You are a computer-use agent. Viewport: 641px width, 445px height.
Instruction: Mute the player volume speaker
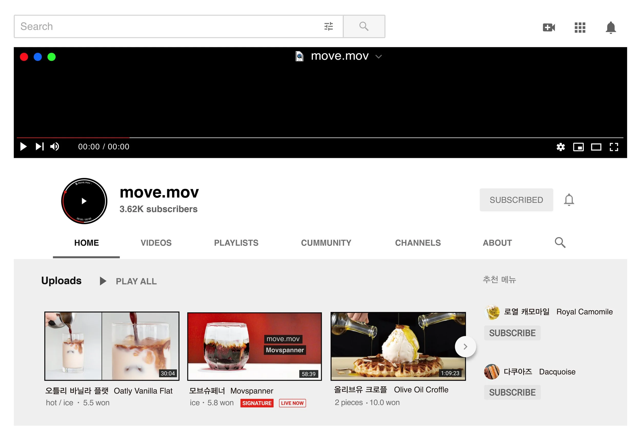(54, 147)
